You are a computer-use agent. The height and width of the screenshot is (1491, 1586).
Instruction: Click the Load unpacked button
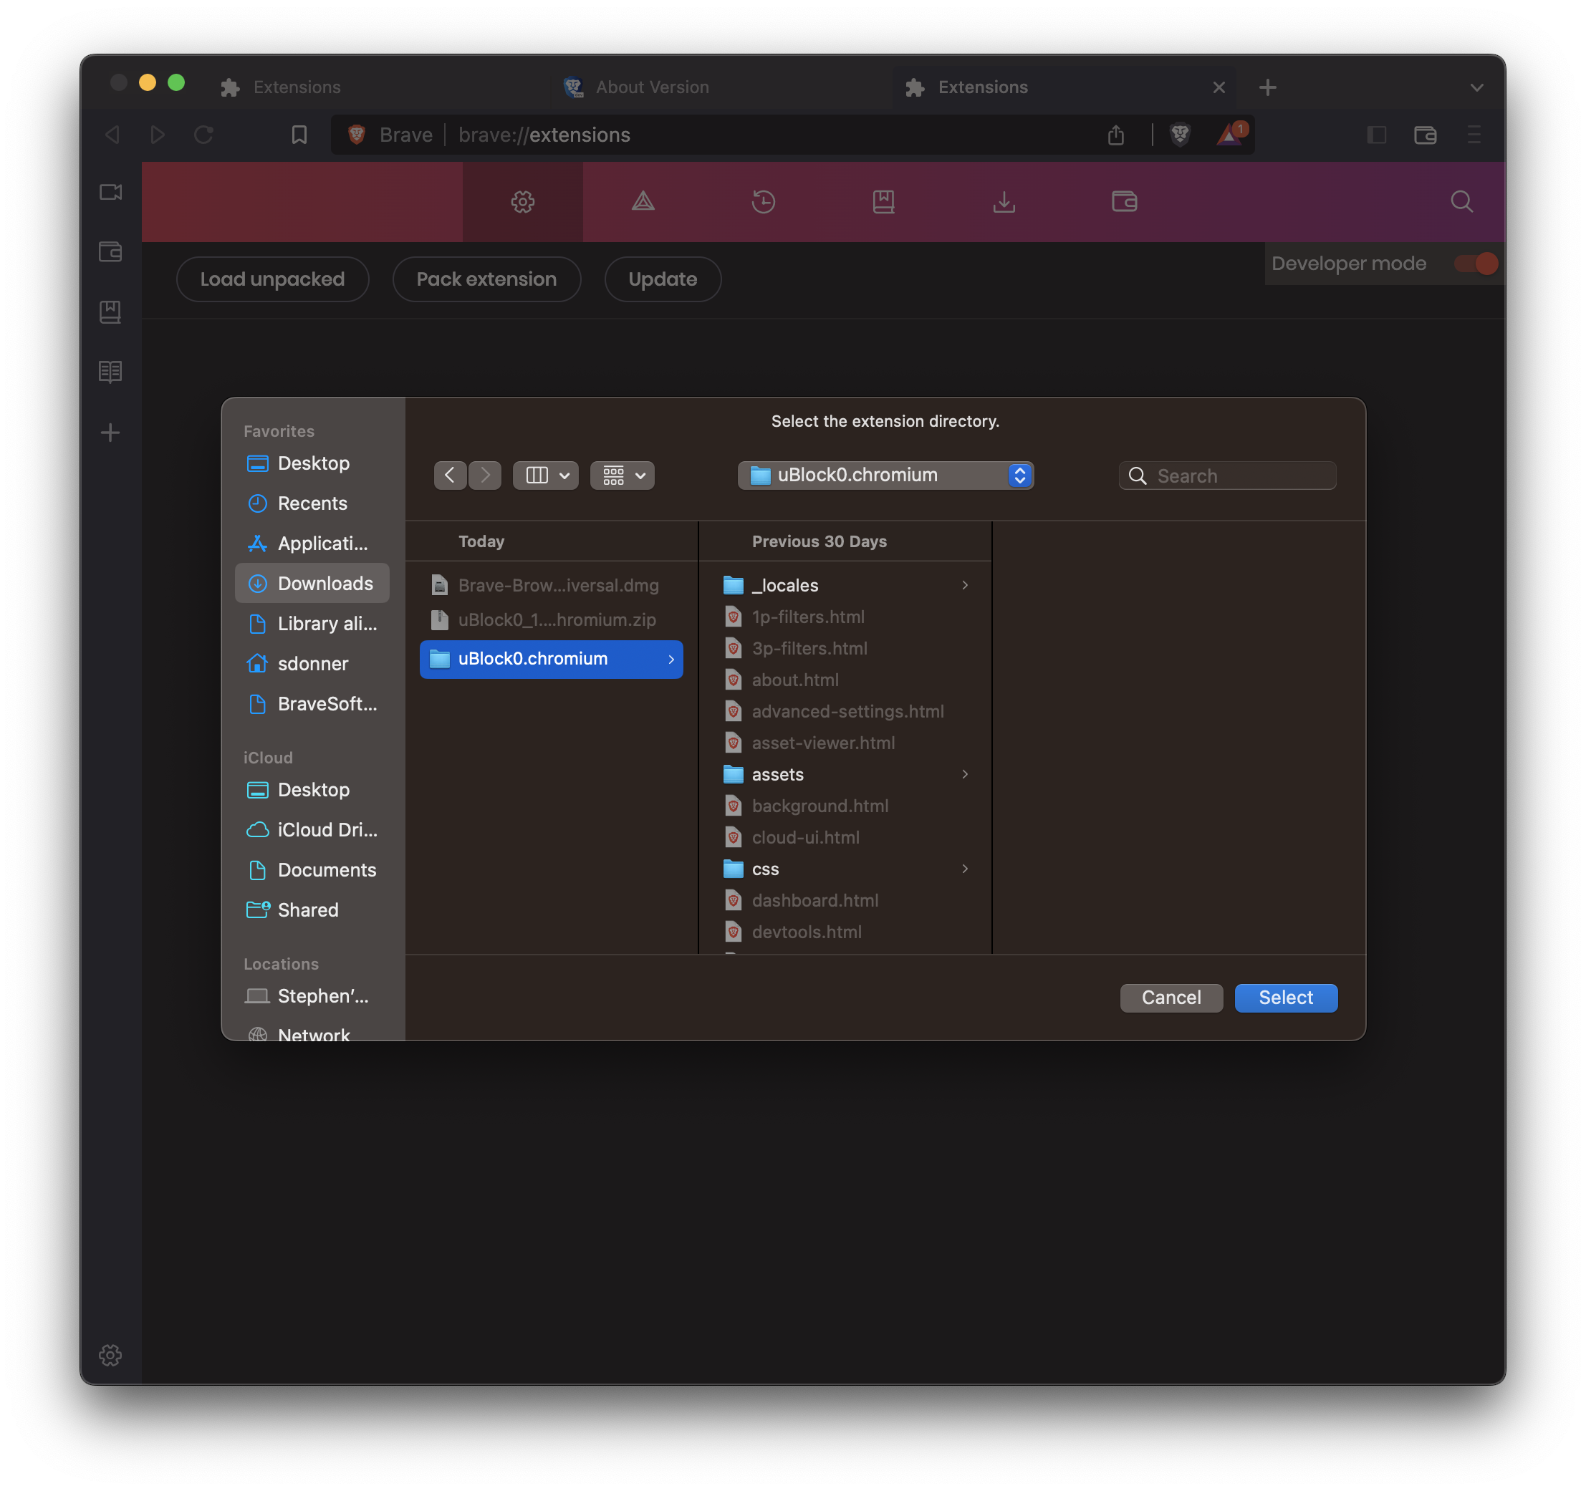click(272, 279)
